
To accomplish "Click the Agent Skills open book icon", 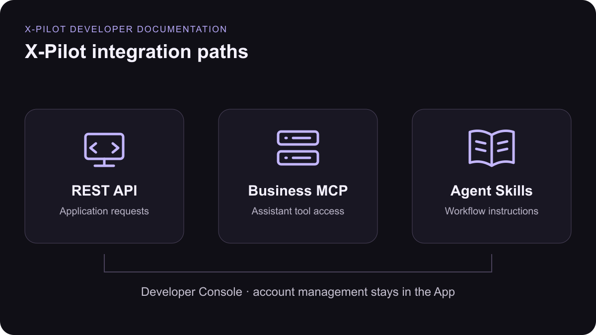I will pyautogui.click(x=492, y=147).
